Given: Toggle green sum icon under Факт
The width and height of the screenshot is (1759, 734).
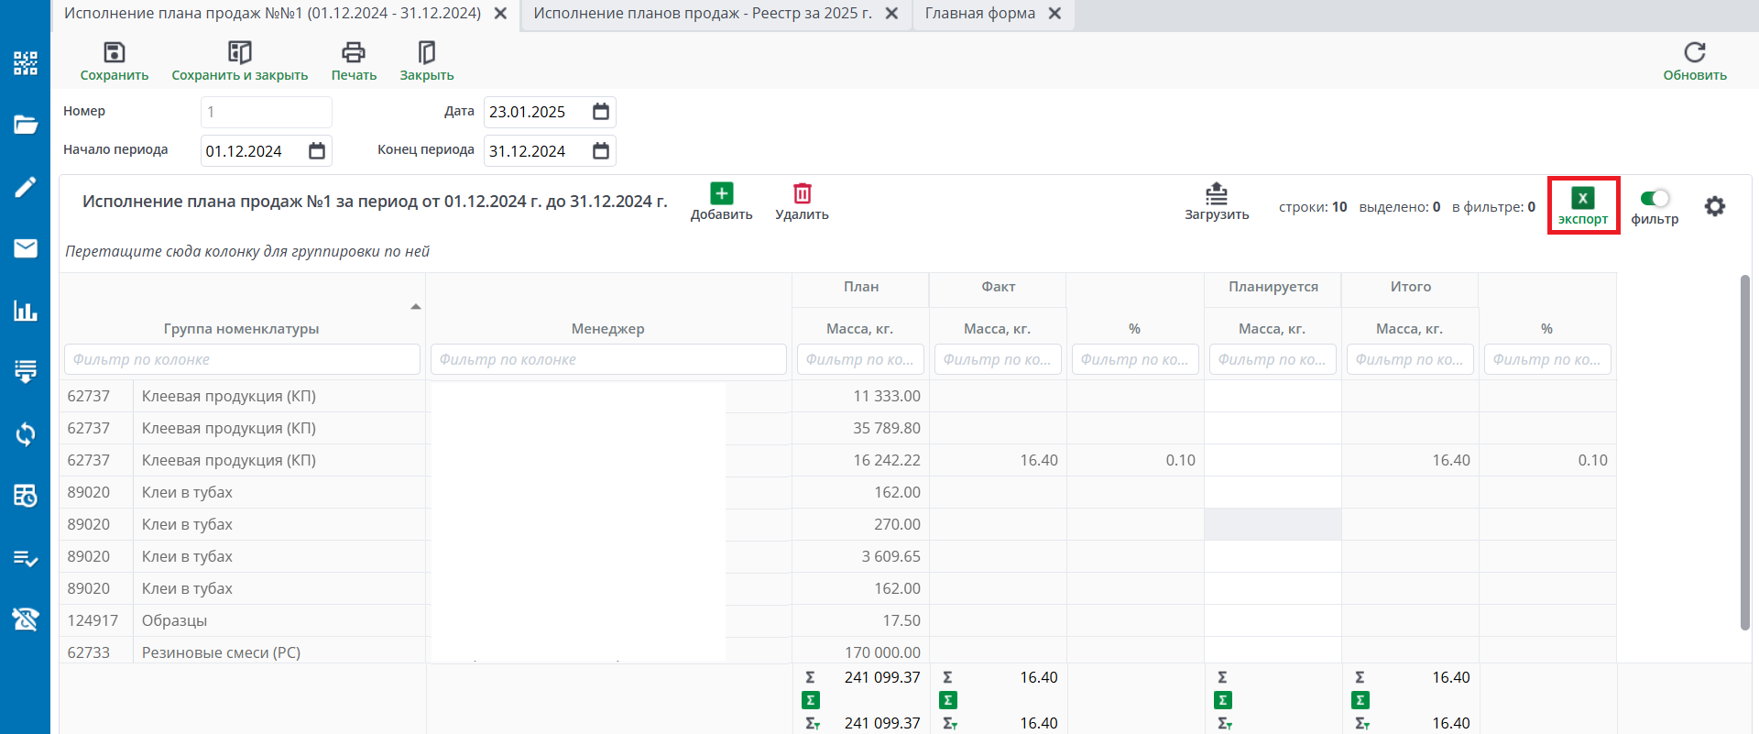Looking at the screenshot, I should [x=947, y=700].
